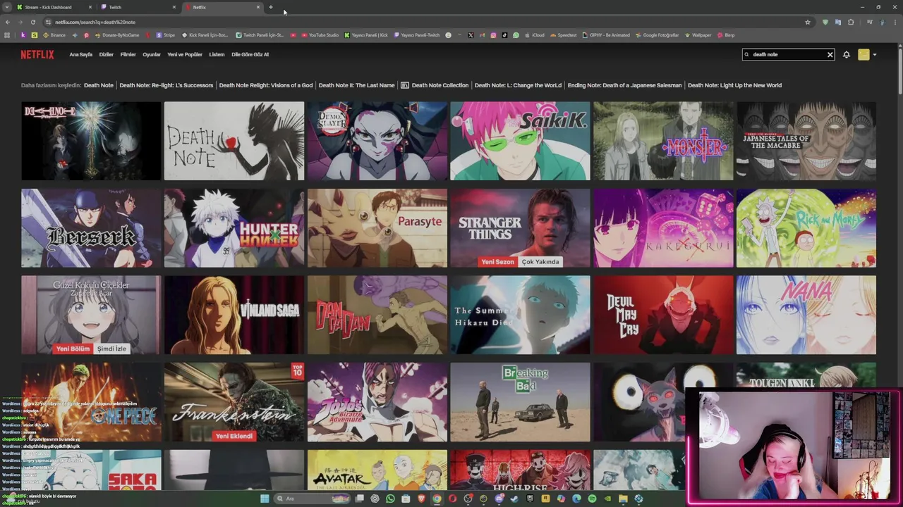903x507 pixels.
Task: Open the Hunter x Hunter thumbnail
Action: click(234, 228)
